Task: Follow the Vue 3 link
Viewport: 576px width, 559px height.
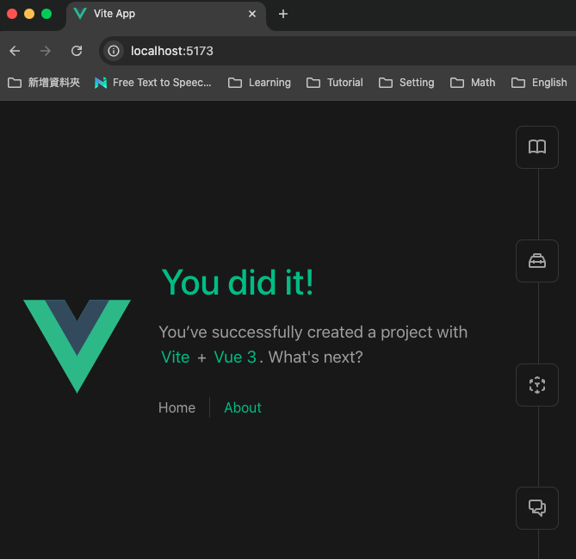Action: pos(235,357)
